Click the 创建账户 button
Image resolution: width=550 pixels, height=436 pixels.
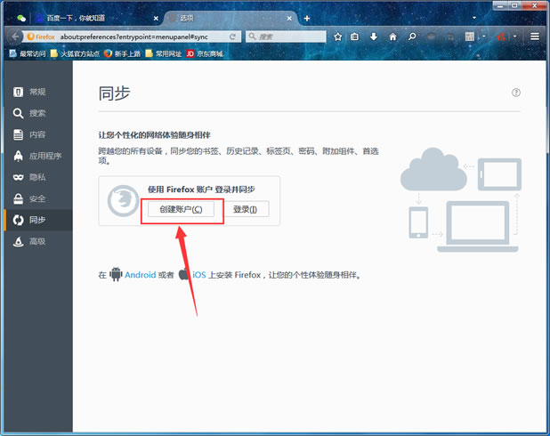click(x=181, y=209)
